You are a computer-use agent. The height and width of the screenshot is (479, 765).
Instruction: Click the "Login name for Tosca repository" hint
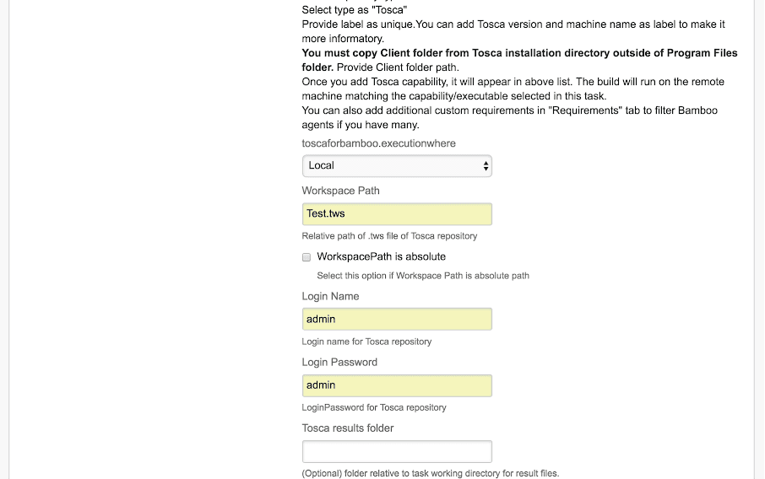tap(366, 342)
